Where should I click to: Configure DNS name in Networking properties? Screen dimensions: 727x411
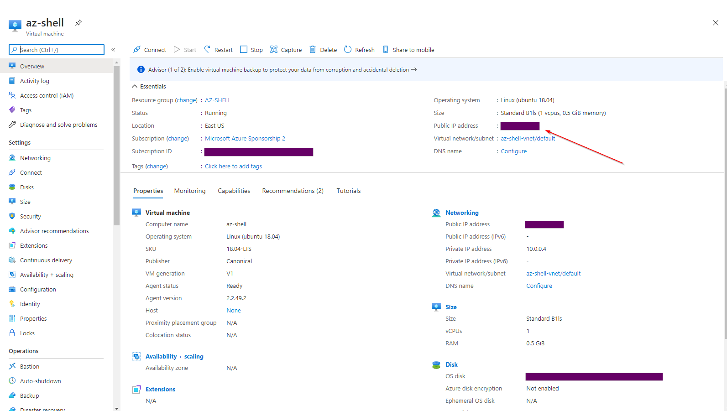click(539, 286)
